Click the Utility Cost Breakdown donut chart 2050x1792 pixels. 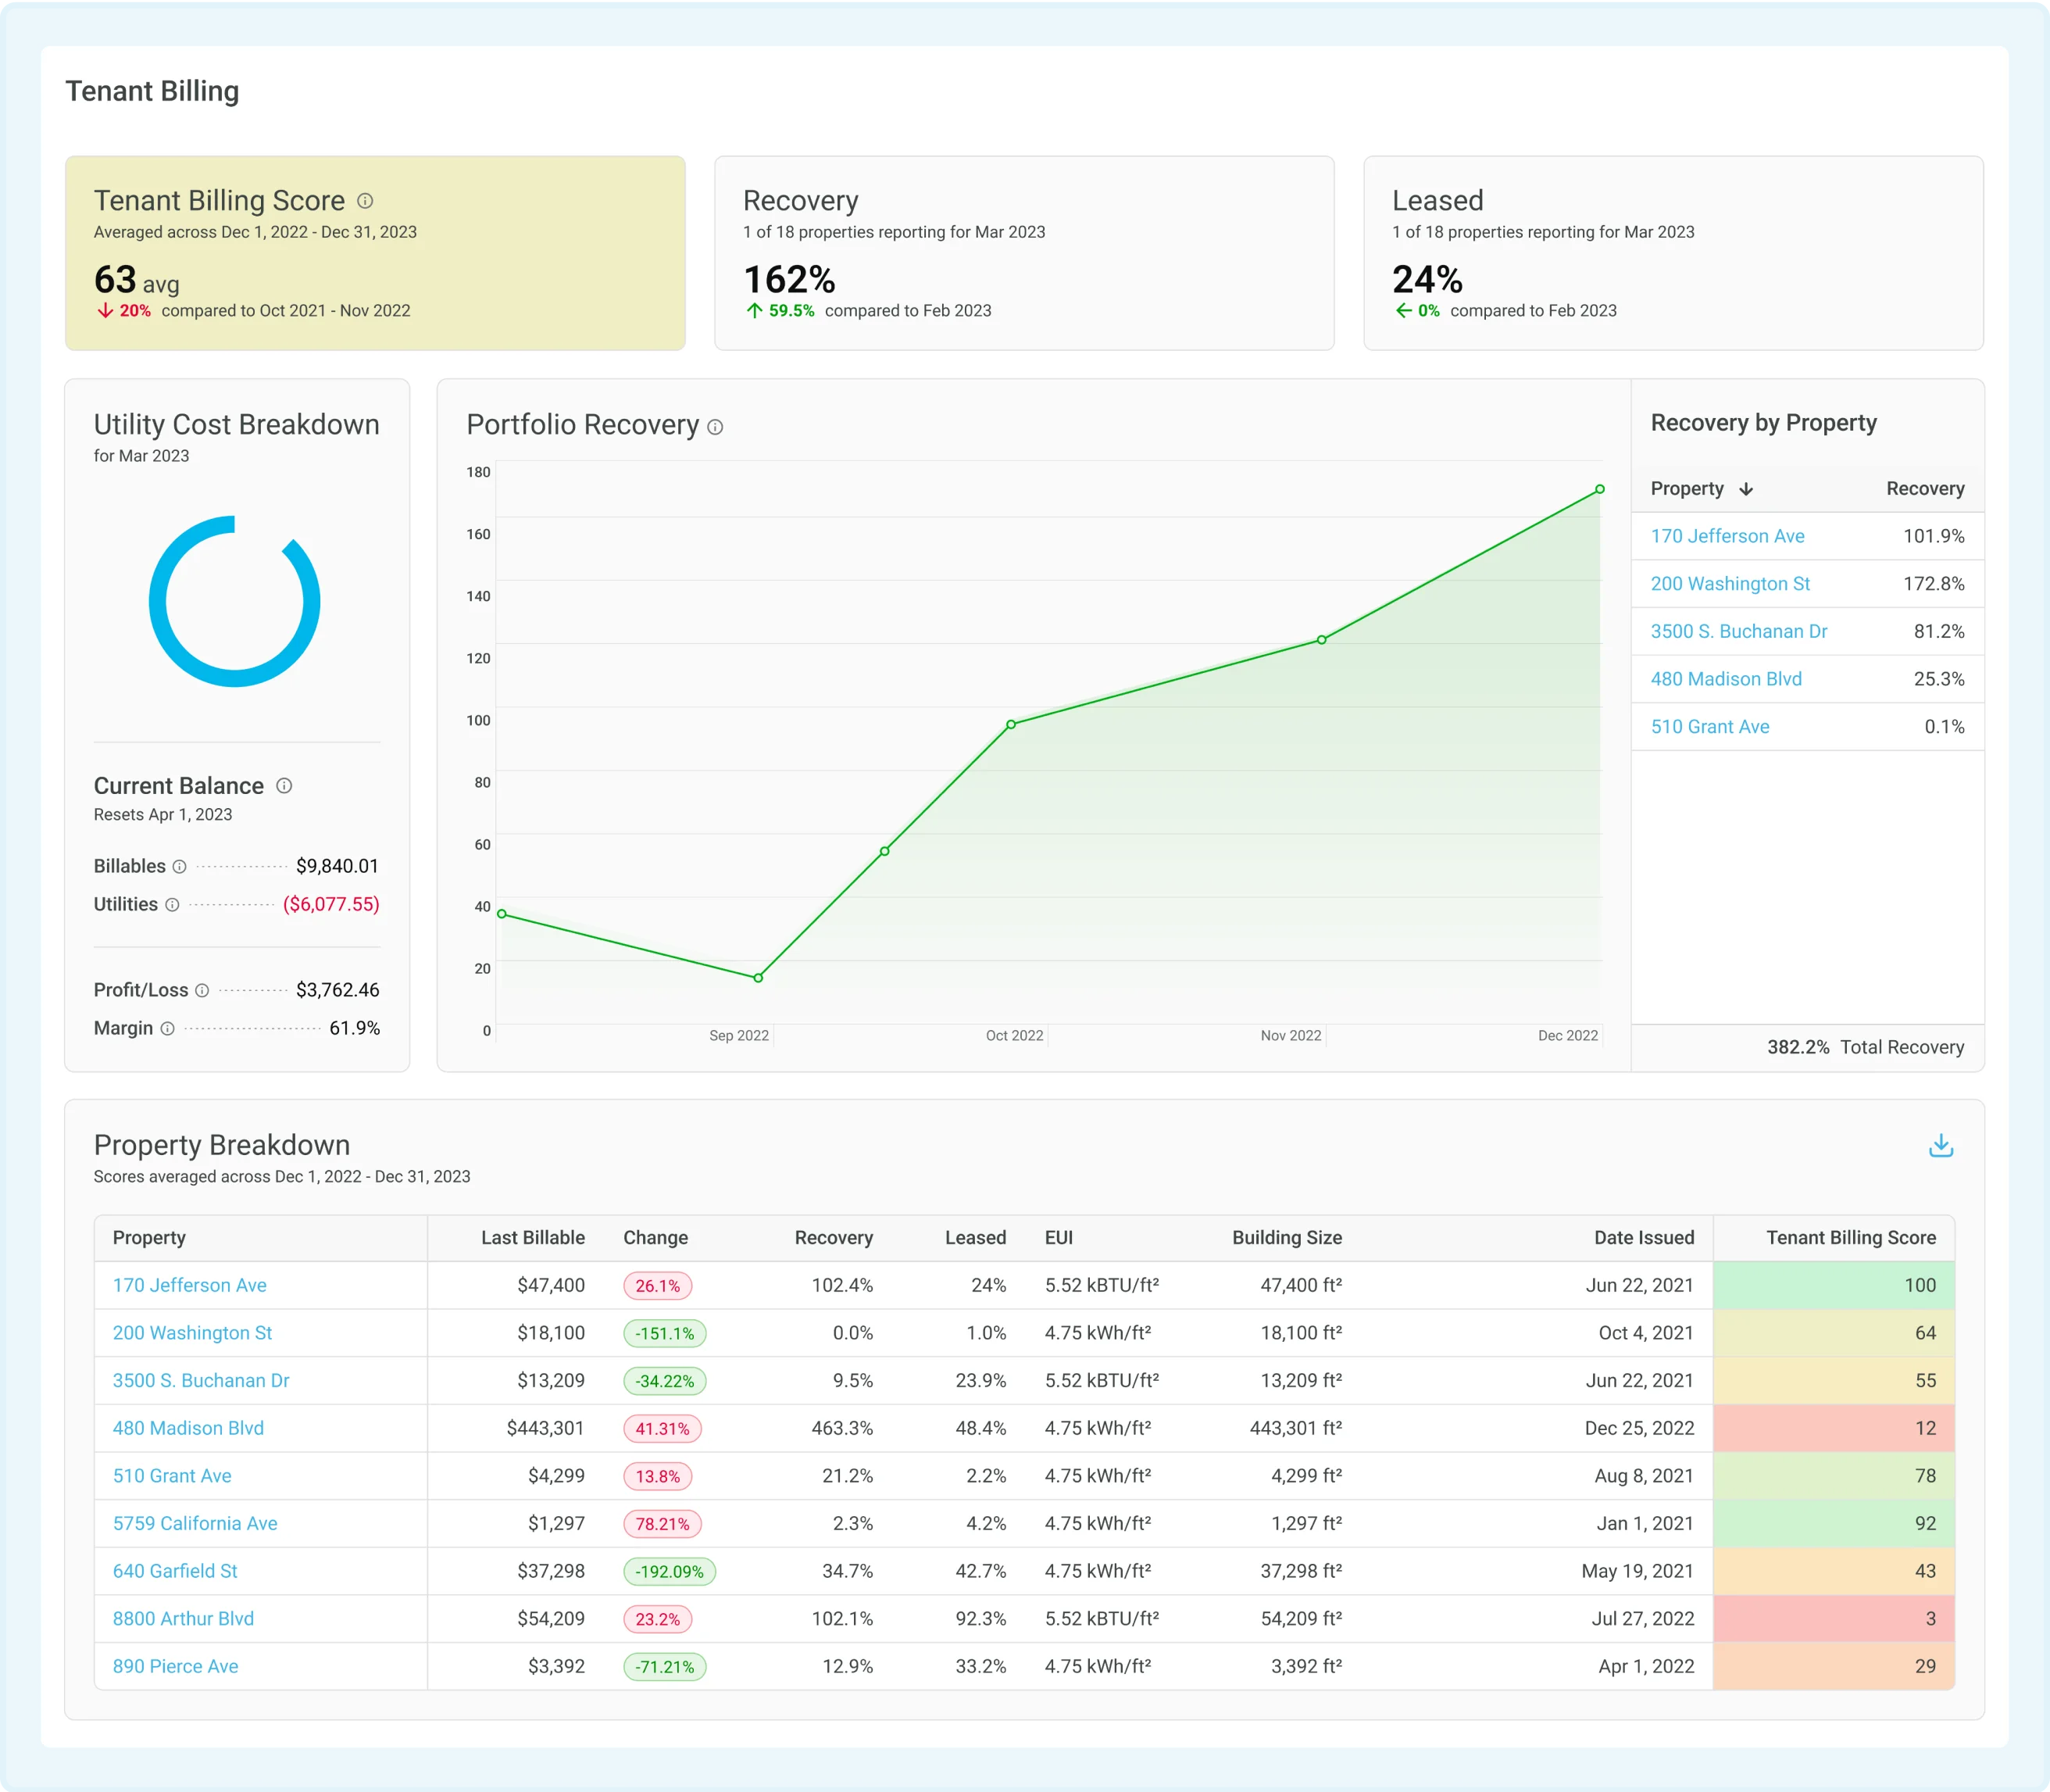[235, 601]
